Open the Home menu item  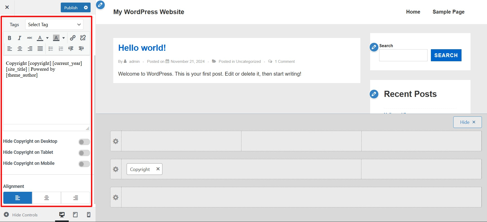point(413,12)
